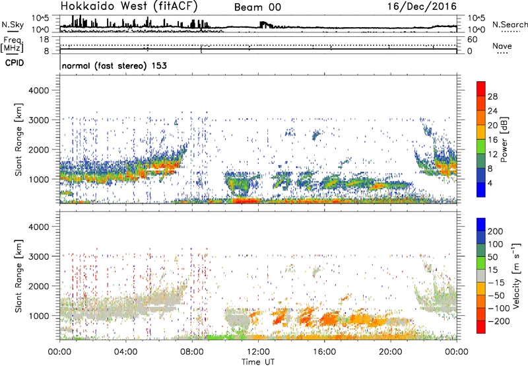The image size is (528, 366).
Task: Click the 'N.Sky' legend label
Action: tap(13, 24)
